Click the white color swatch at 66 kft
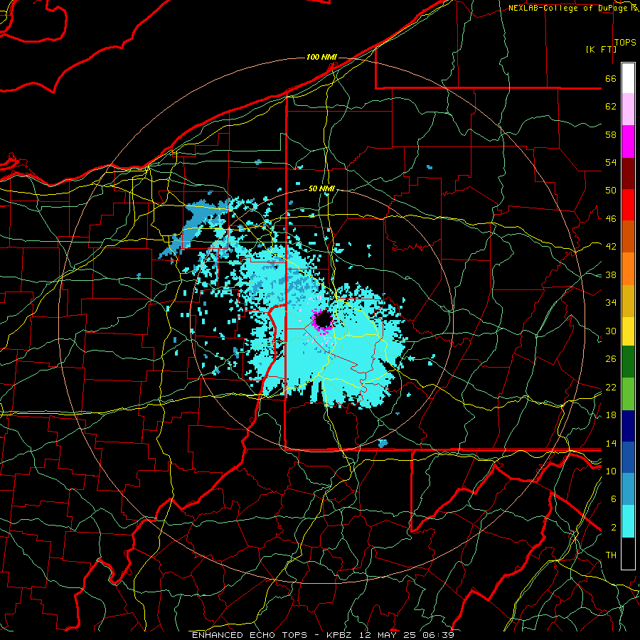640x640 pixels. [x=628, y=78]
